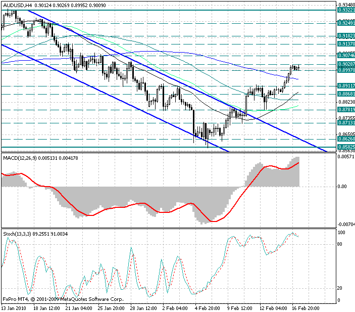Click the 0.8911 price level label
This screenshot has height=312, width=355.
click(x=346, y=85)
